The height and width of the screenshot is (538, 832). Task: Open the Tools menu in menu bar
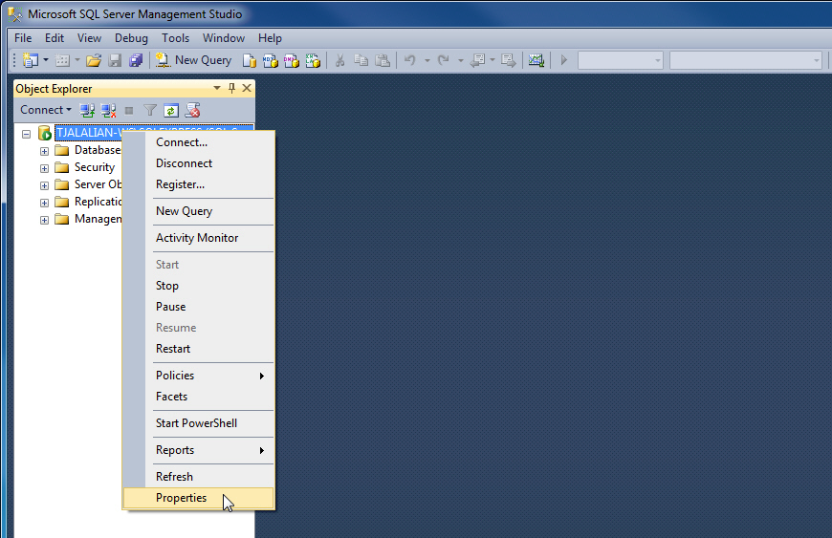175,38
